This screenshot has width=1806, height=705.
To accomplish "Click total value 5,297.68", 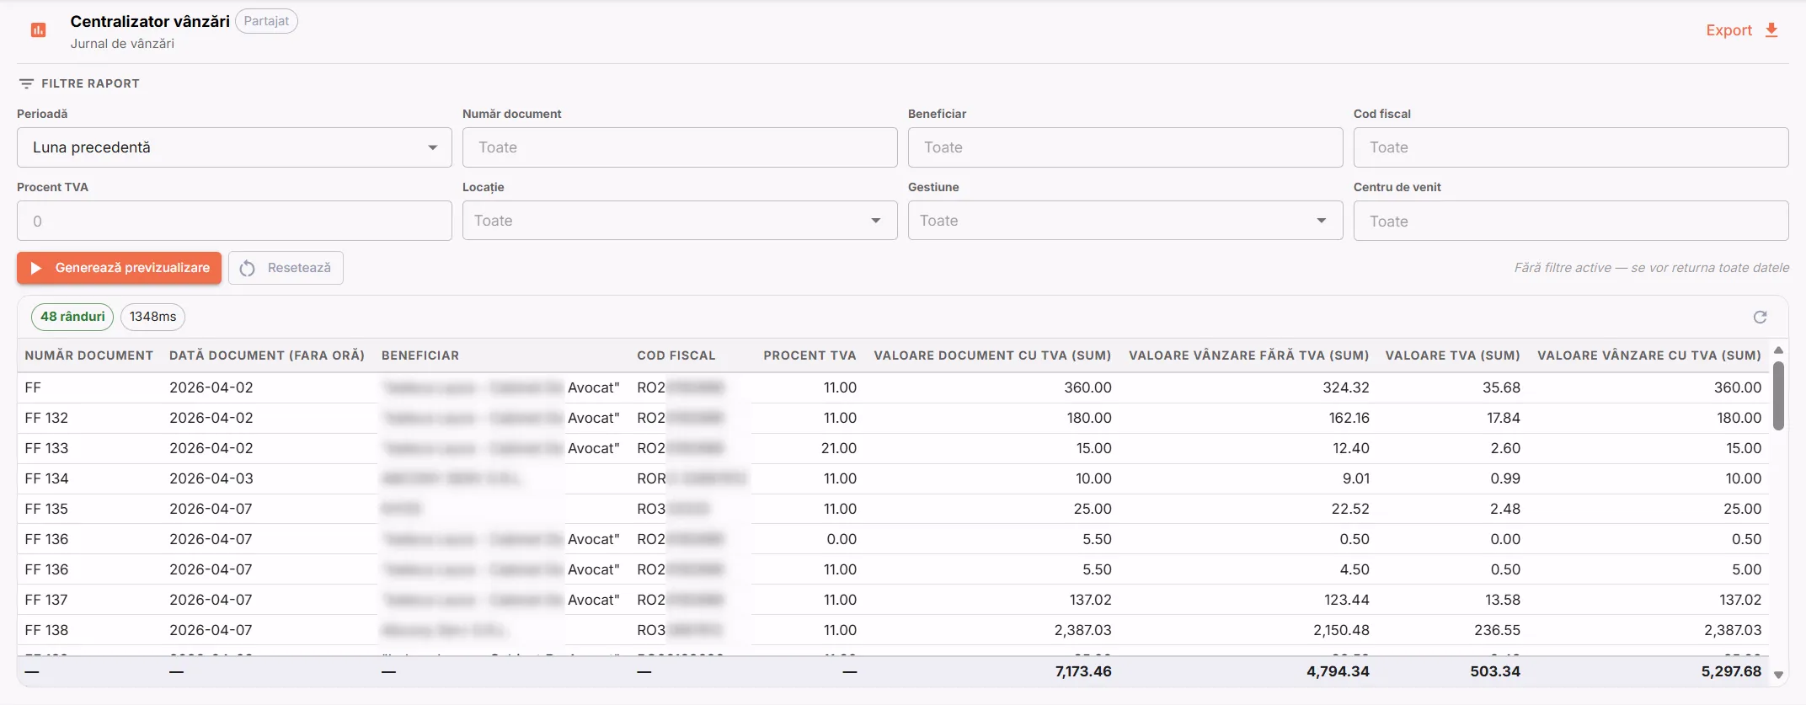I will pos(1731,671).
